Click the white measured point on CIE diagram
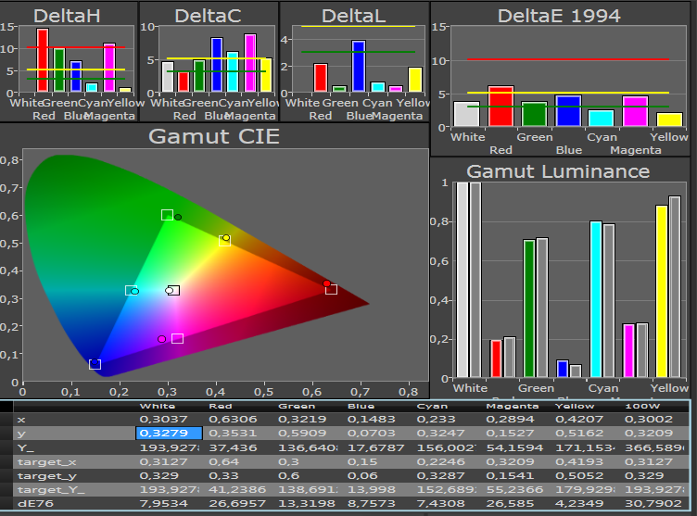Viewport: 697px width, 516px height. 169,291
